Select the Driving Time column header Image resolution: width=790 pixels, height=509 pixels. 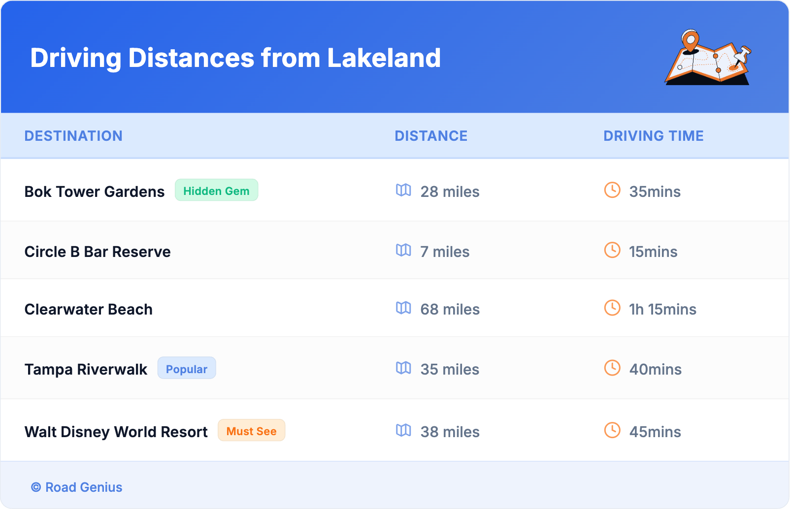click(x=654, y=136)
